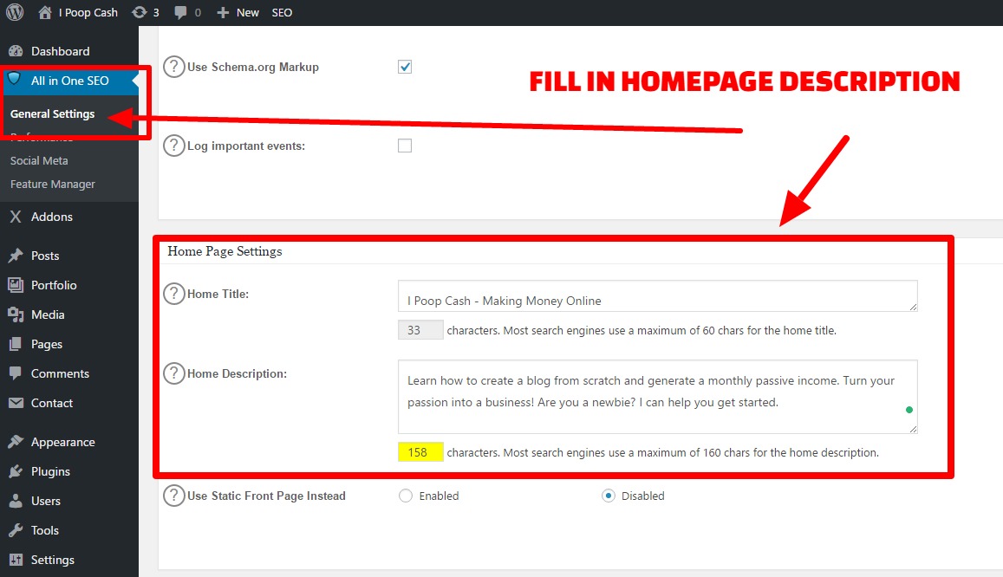The height and width of the screenshot is (577, 1003).
Task: Show help for Use Schema.org Markup
Action: tap(174, 67)
